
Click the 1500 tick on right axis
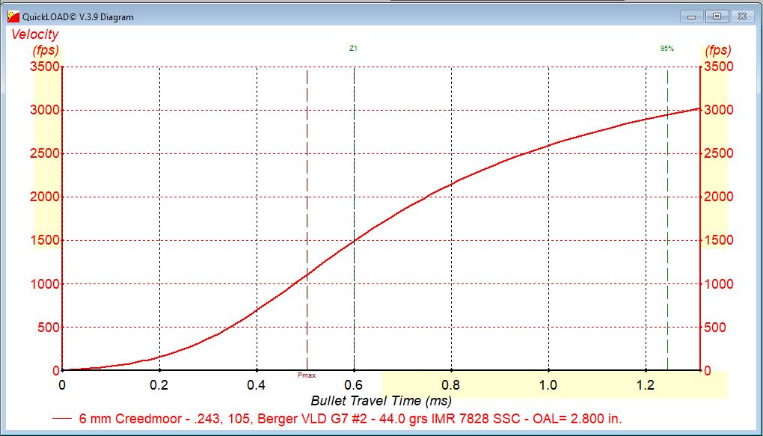(719, 241)
